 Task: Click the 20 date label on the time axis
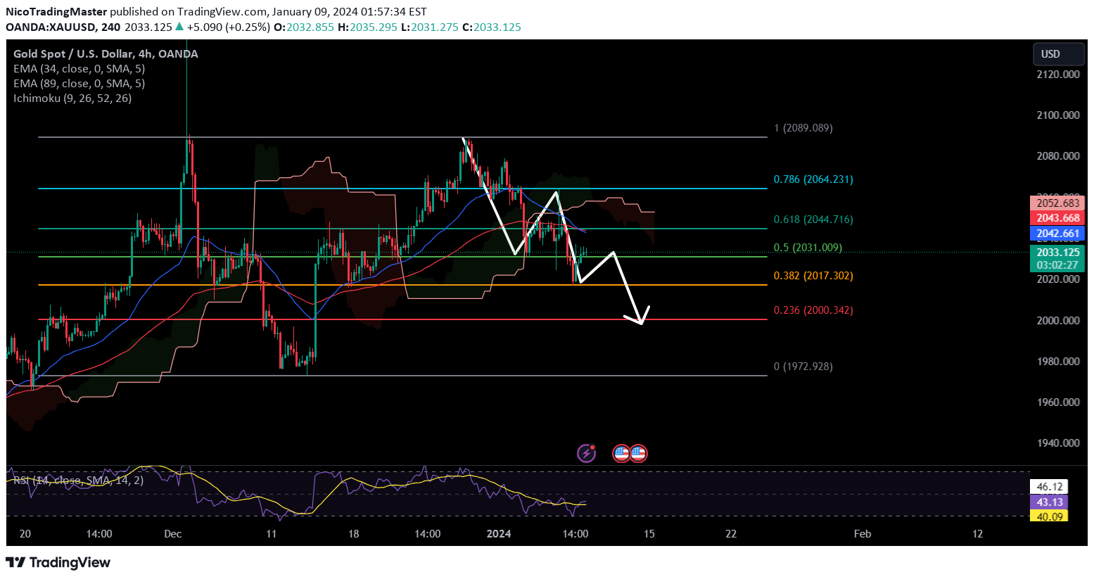tap(25, 534)
